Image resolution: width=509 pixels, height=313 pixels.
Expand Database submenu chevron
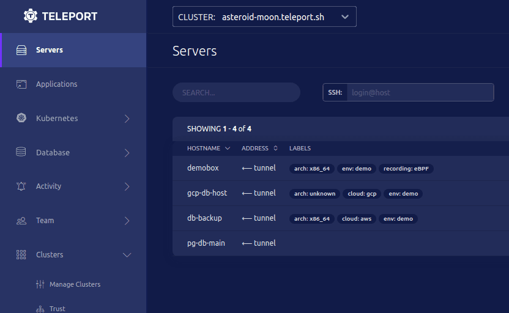click(x=127, y=152)
